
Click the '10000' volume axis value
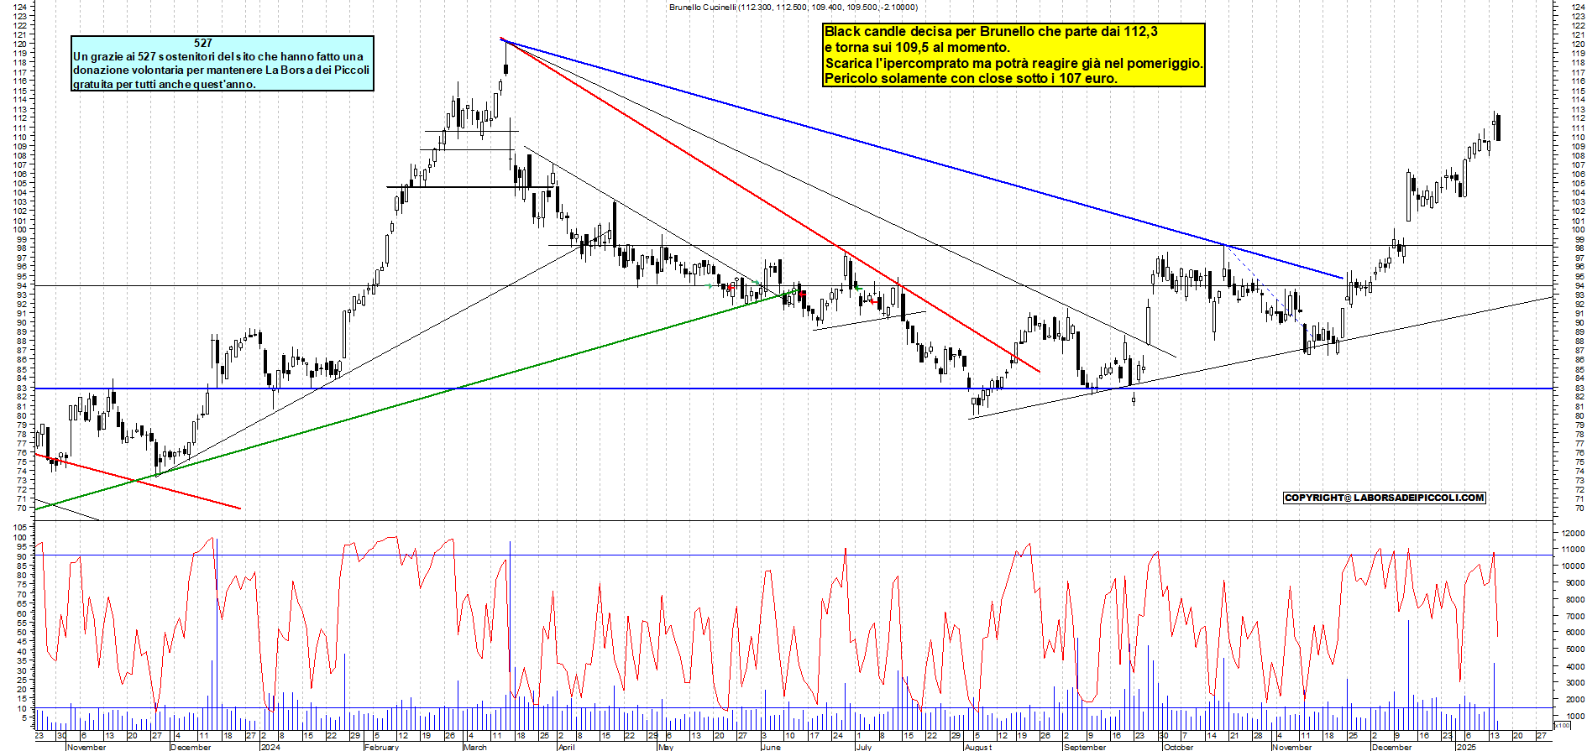1572,566
